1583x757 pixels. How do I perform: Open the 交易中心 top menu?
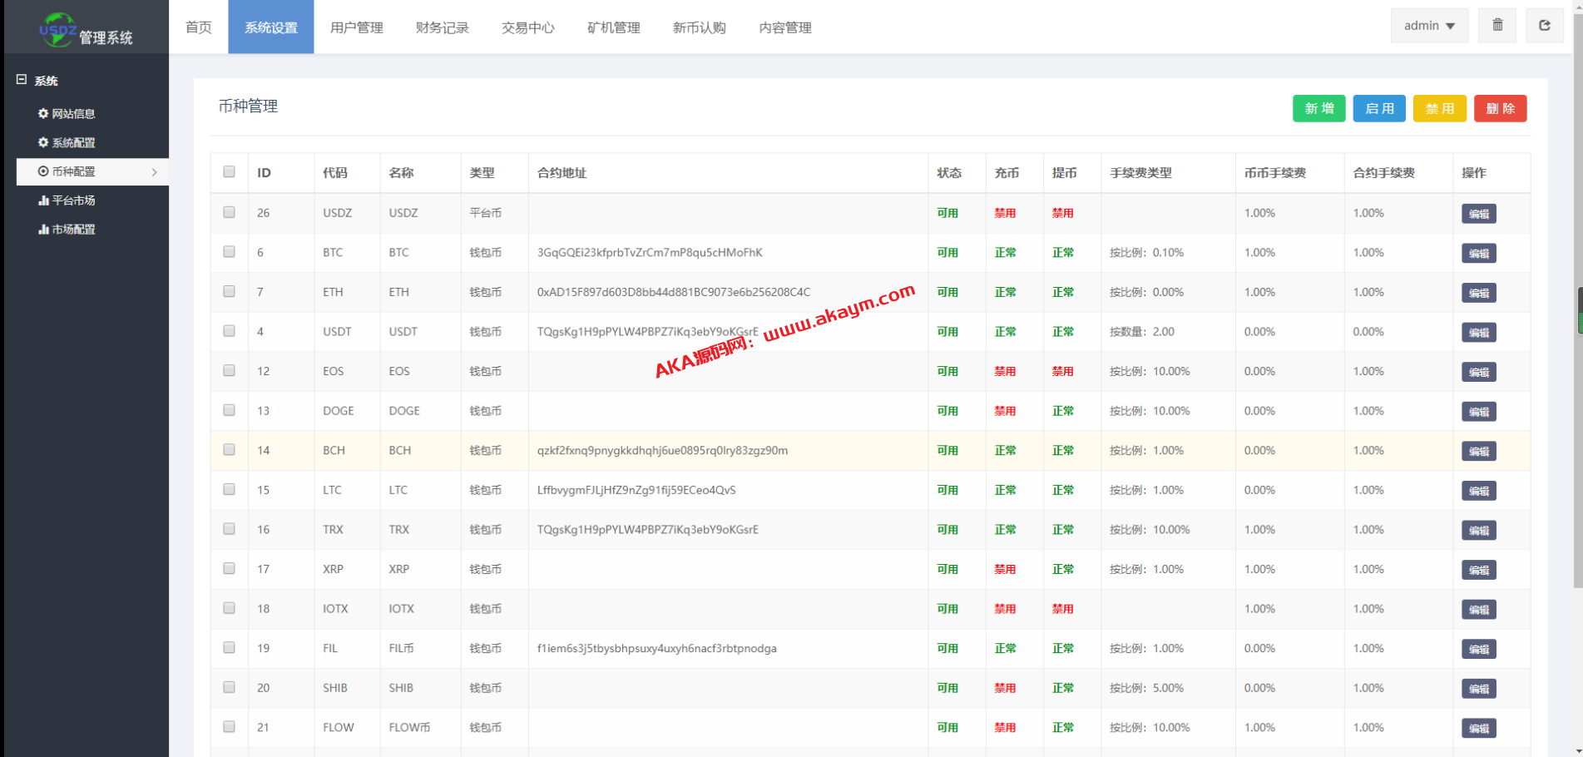point(527,27)
